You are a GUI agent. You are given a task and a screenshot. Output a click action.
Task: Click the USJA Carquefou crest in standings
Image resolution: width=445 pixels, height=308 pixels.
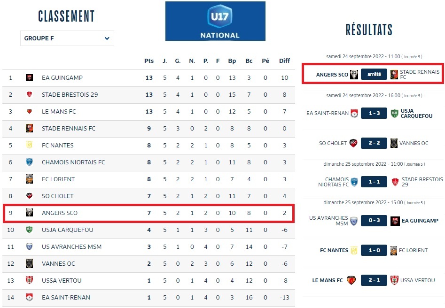tap(29, 230)
